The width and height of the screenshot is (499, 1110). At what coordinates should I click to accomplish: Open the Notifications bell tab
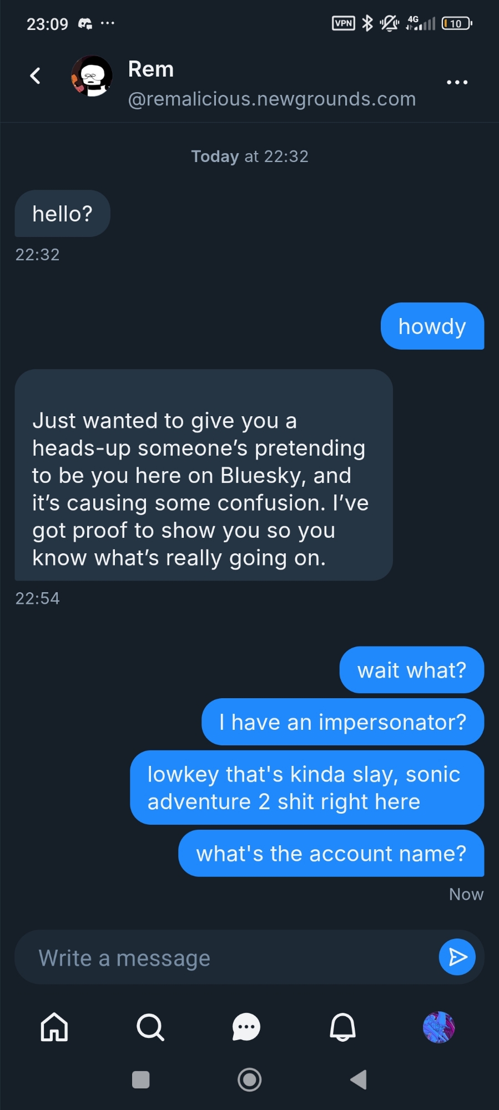pos(342,1027)
